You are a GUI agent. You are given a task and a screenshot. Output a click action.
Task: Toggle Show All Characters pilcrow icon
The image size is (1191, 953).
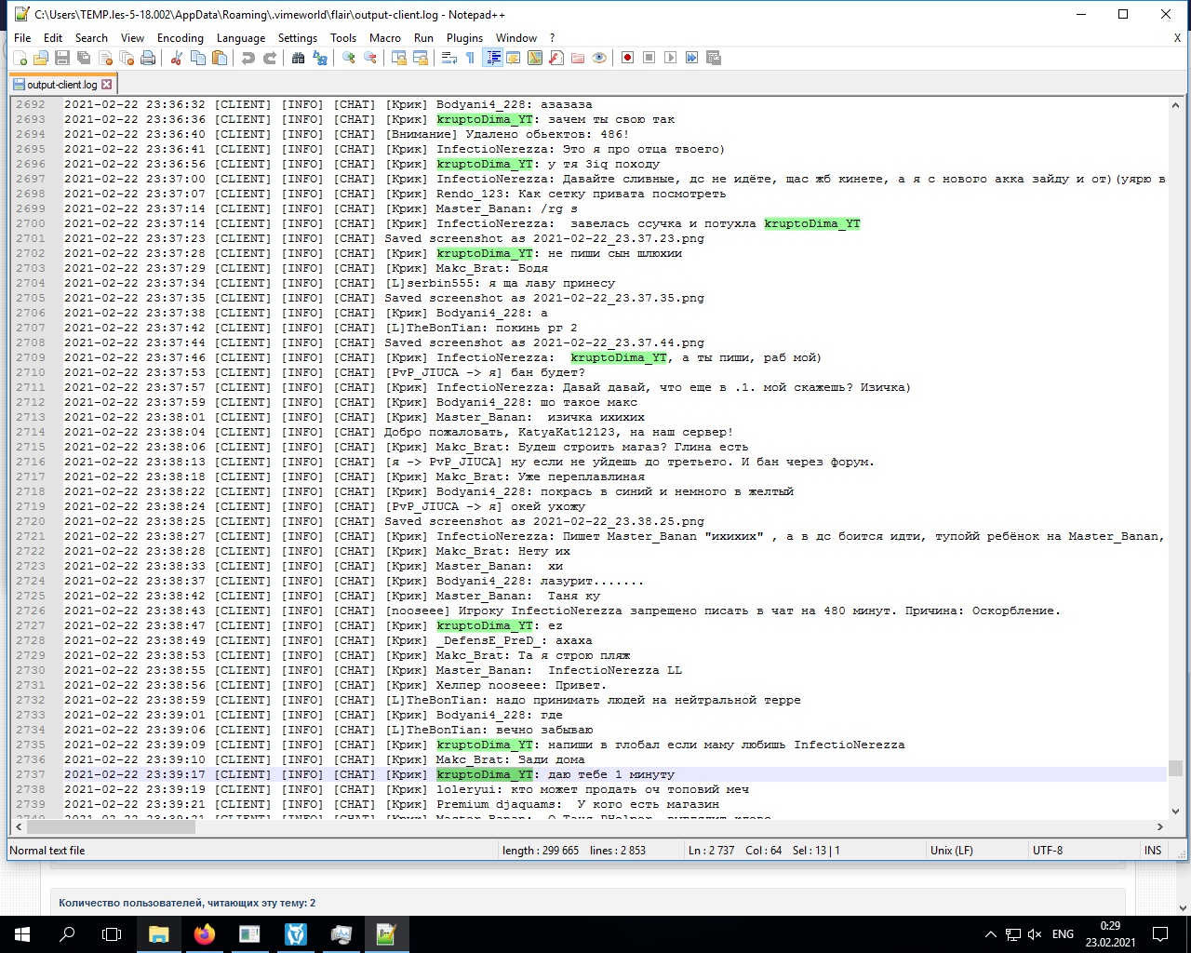click(x=470, y=58)
